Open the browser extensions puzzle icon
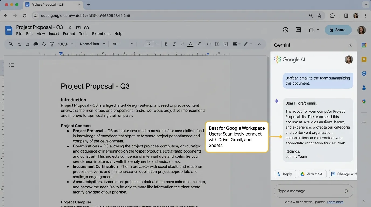Image resolution: width=371 pixels, height=207 pixels. point(332,16)
